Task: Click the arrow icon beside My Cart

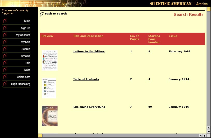Action: pyautogui.click(x=5, y=42)
